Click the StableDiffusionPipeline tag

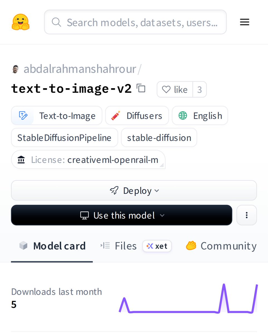(65, 137)
